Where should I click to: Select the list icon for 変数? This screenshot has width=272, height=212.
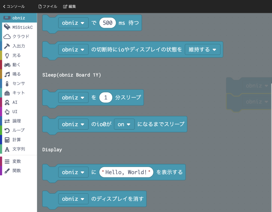point(7,161)
